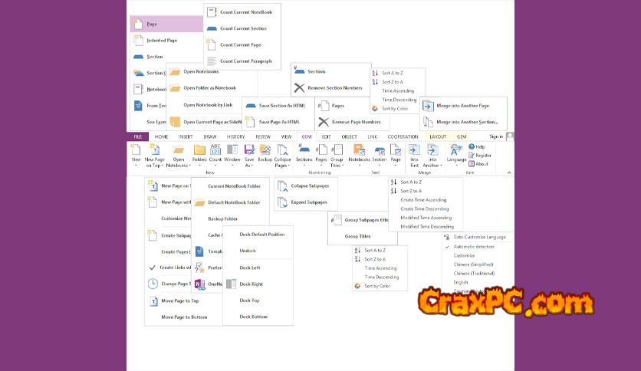Click the Collapse Pages ribbon icon
Viewport: 641px width, 371px height.
(282, 150)
